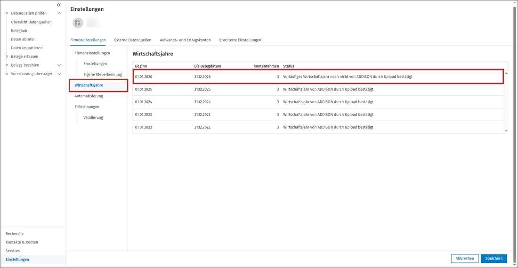
Task: Click the Vorläufiges Wirtschaftsjahr status text
Action: point(348,77)
